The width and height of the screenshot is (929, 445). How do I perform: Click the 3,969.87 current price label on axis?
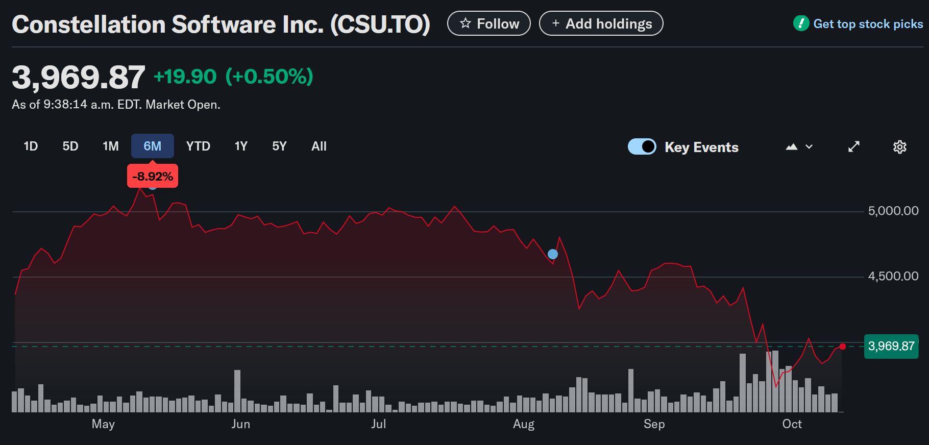point(891,347)
